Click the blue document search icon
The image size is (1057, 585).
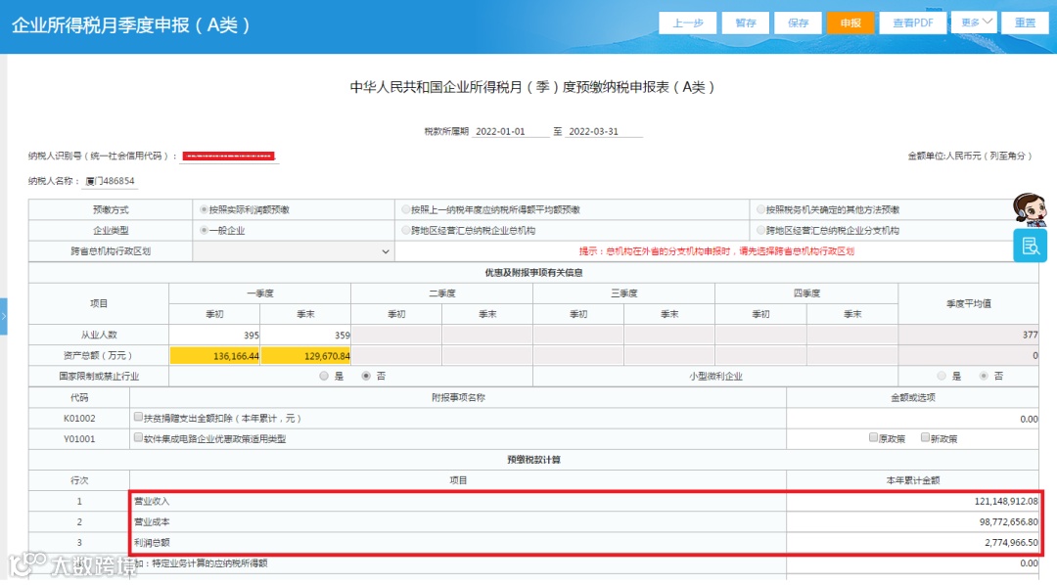tap(1030, 246)
